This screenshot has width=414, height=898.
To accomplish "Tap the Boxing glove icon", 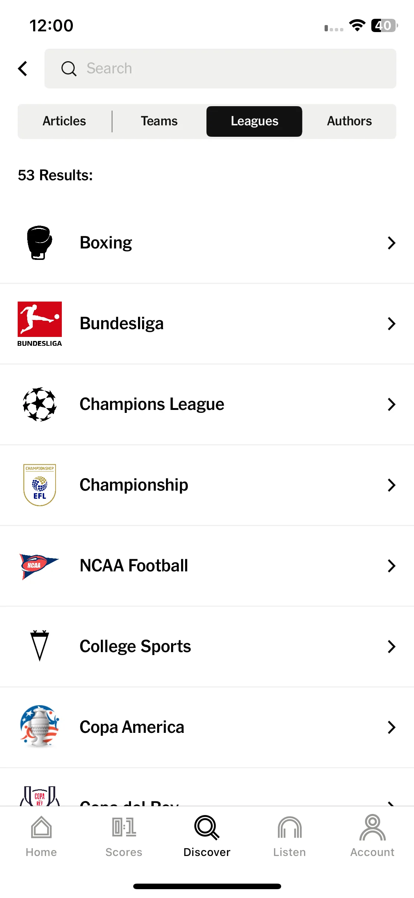I will pos(40,243).
